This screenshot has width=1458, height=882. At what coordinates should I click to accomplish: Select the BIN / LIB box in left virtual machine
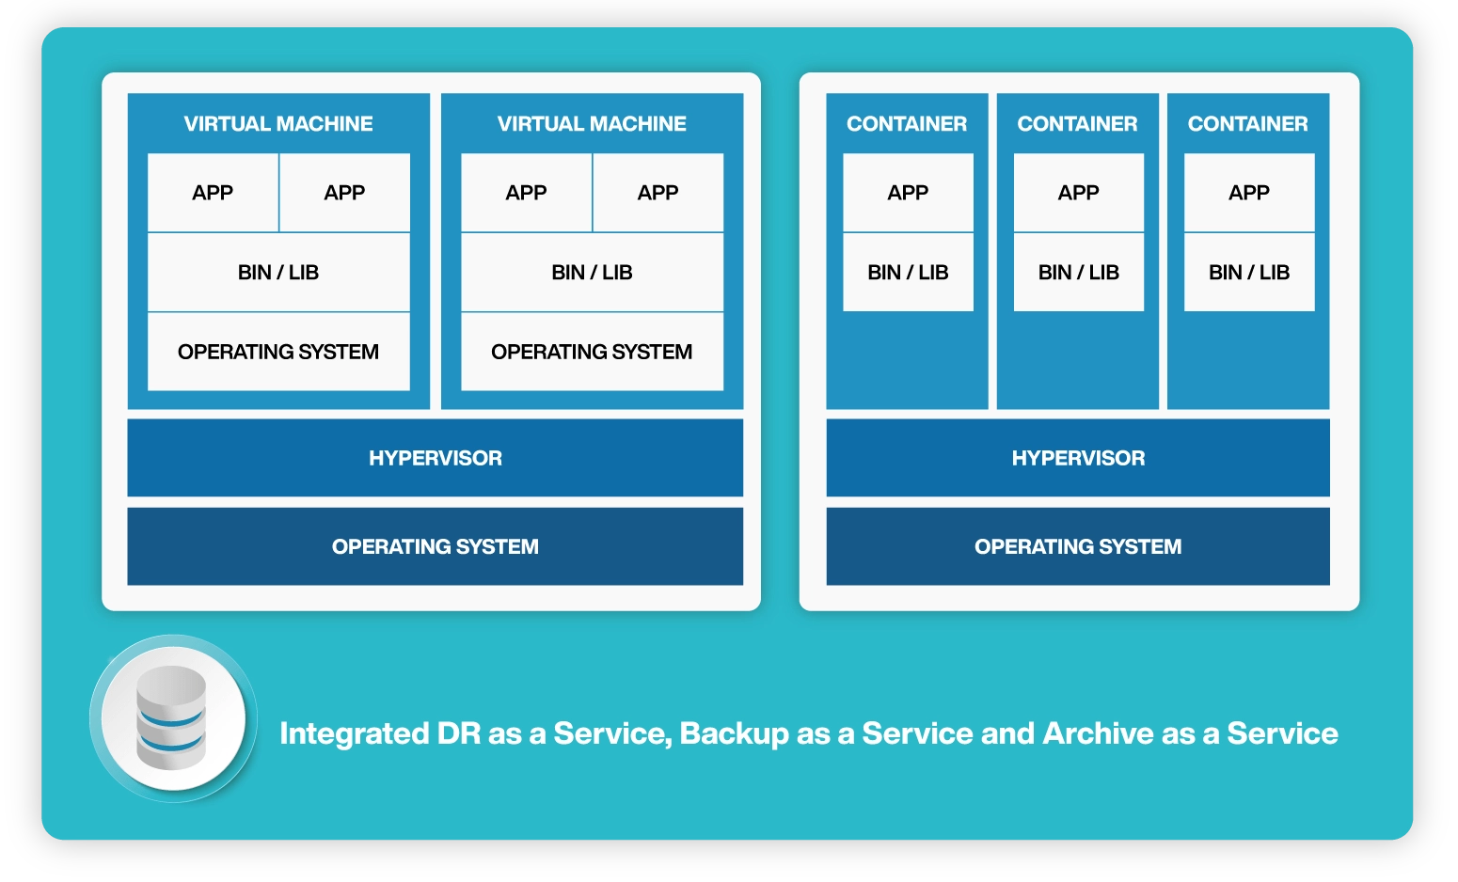click(278, 273)
